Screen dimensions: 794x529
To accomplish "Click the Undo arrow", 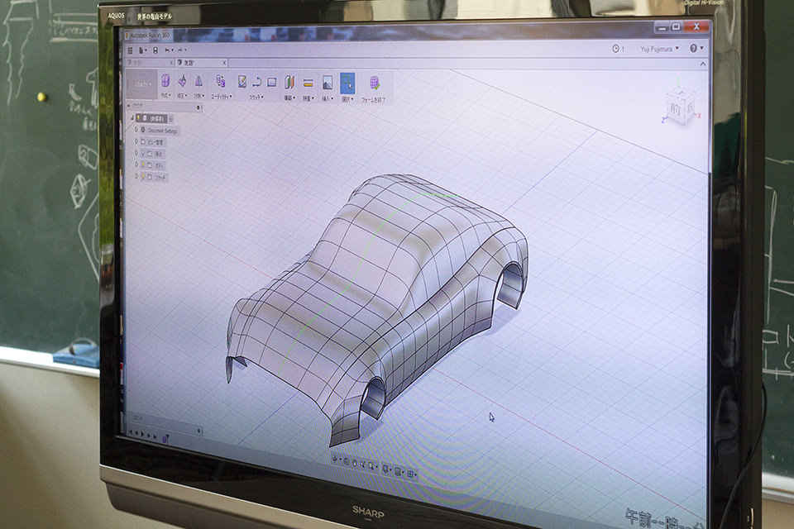I will coord(167,50).
